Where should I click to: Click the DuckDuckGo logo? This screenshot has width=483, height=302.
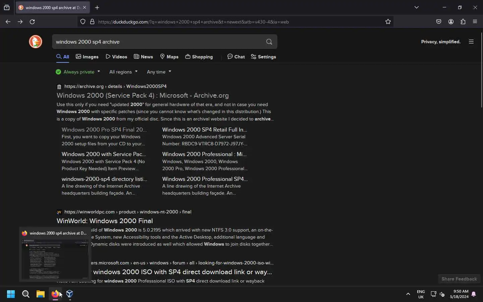36,42
